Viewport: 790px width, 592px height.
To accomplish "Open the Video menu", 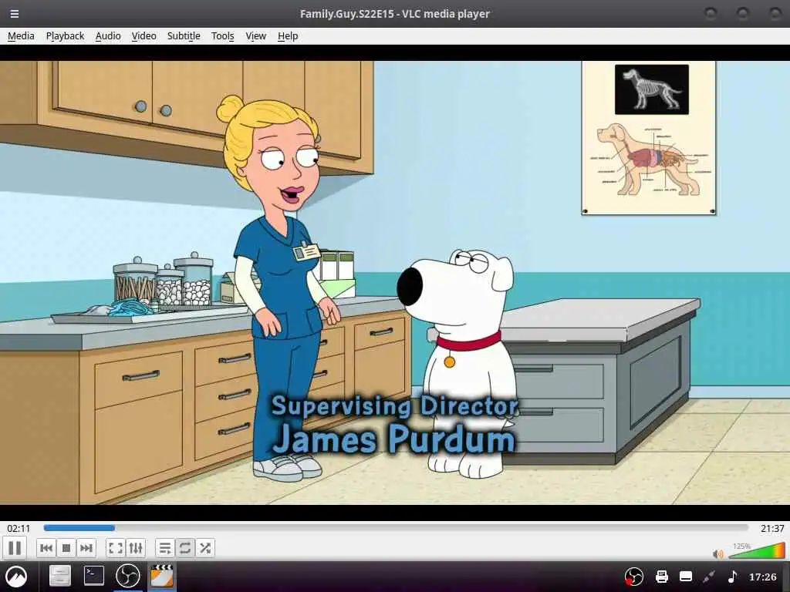I will pyautogui.click(x=143, y=35).
